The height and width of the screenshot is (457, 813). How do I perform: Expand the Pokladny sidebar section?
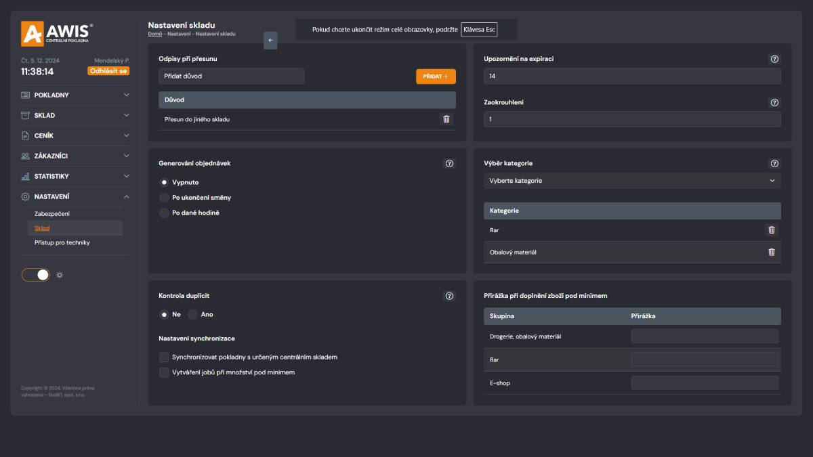(x=75, y=95)
